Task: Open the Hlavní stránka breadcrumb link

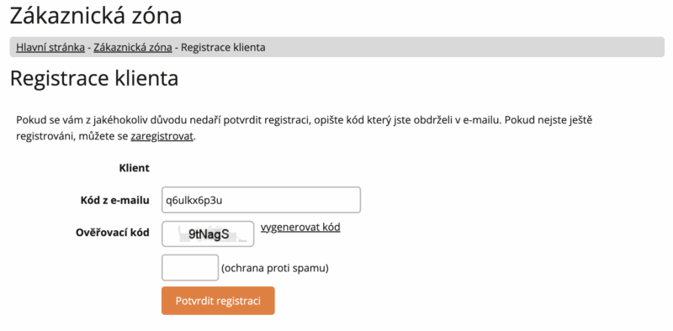Action: [x=50, y=47]
